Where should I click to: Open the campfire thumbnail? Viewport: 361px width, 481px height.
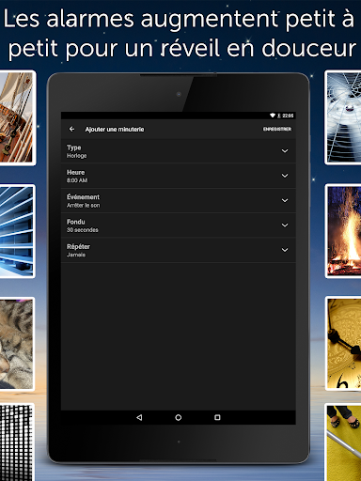coord(343,231)
